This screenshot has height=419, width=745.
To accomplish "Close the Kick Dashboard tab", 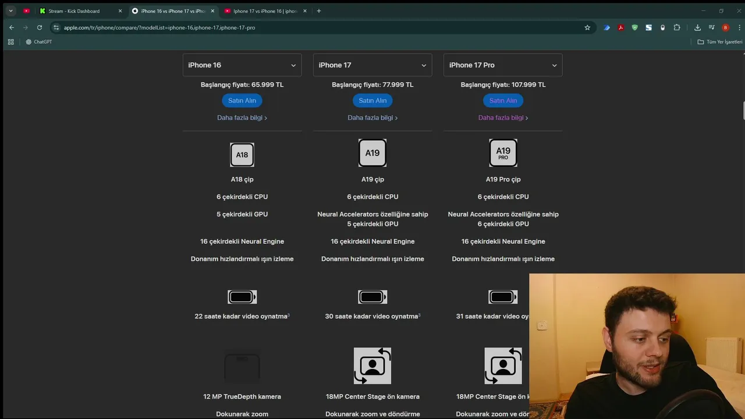I will click(x=120, y=10).
